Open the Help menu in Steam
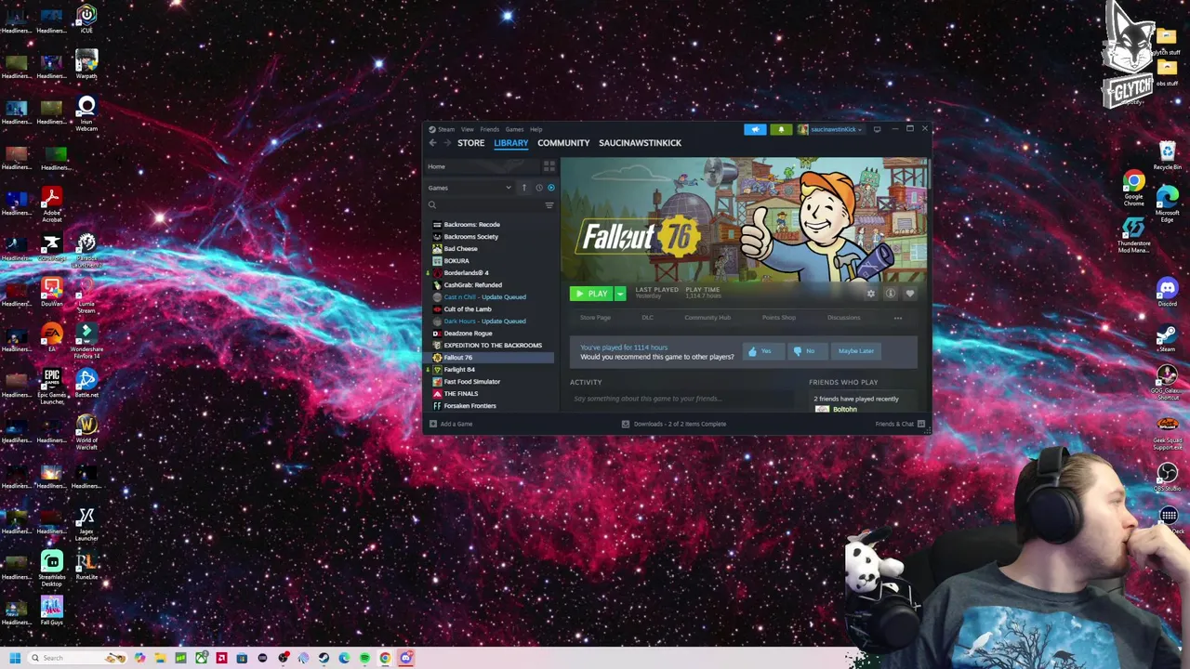Viewport: 1190px width, 669px height. pos(535,129)
